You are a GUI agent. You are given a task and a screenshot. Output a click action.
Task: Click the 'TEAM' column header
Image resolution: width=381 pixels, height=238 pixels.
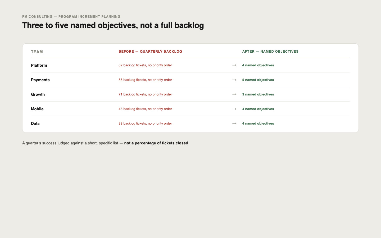coord(37,52)
